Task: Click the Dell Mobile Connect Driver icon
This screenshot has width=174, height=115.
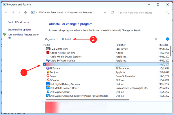Action: coord(48,88)
